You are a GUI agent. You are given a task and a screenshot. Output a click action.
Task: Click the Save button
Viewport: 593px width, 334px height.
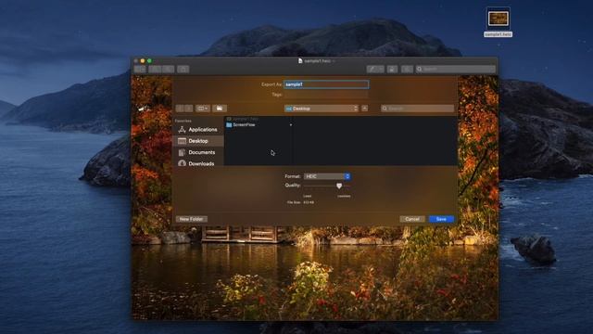(x=441, y=219)
